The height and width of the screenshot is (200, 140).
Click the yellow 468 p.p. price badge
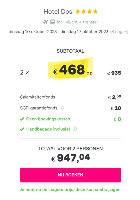[x=71, y=69]
